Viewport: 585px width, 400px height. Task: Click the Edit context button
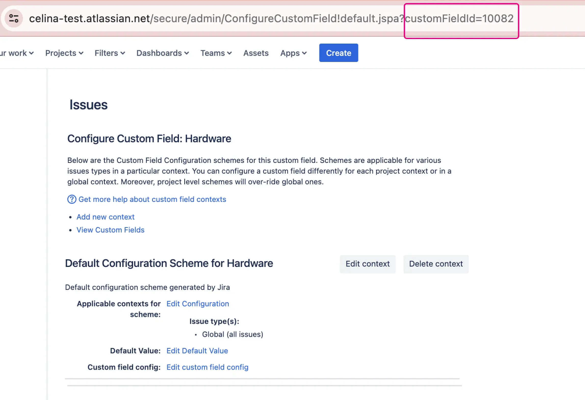pos(367,264)
